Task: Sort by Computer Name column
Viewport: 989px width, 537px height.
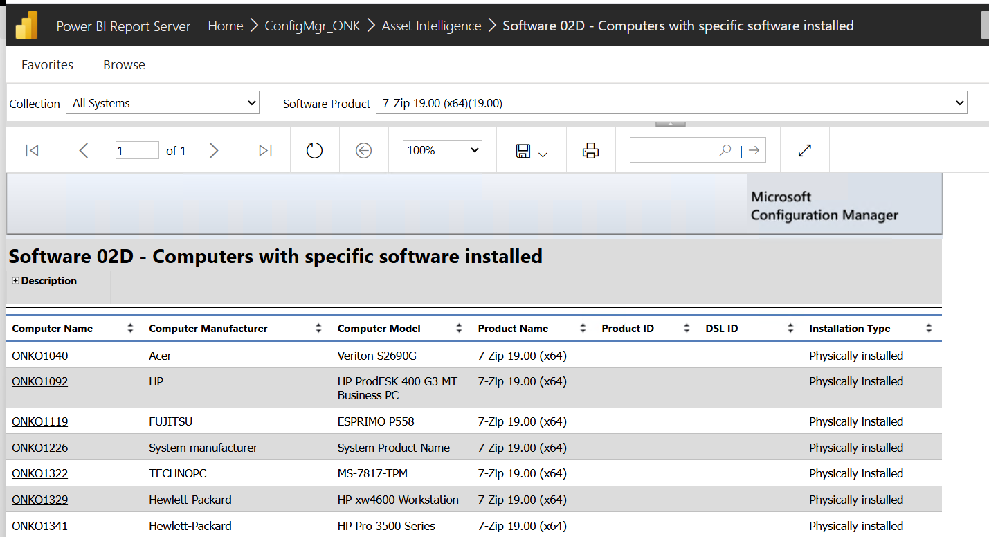Action: (x=130, y=329)
